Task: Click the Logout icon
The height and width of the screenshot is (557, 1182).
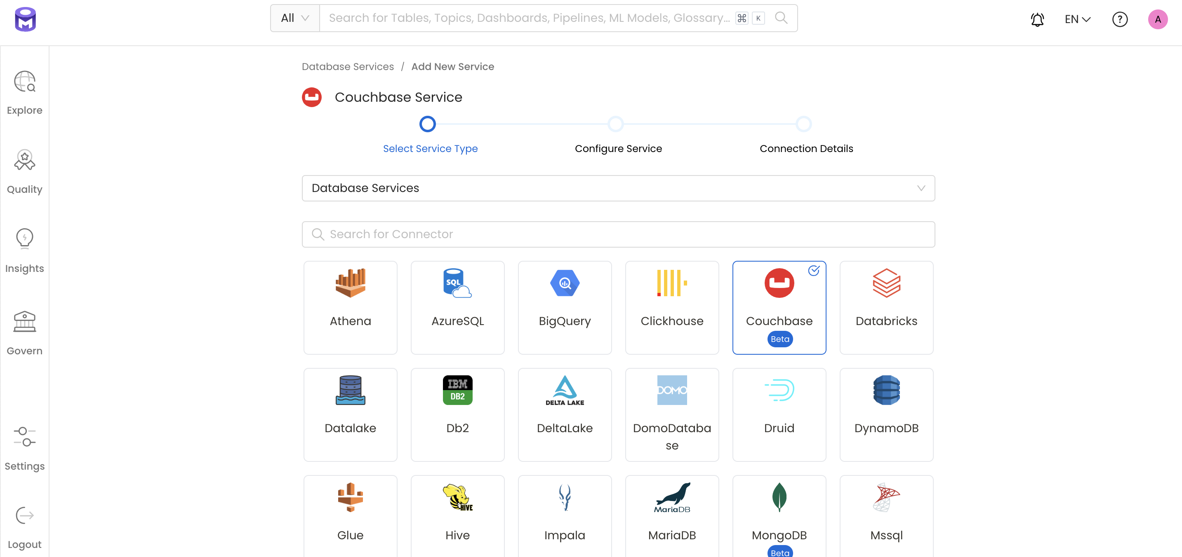Action: (24, 516)
